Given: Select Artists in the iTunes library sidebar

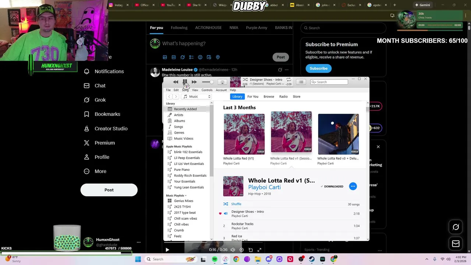Looking at the screenshot, I should click(178, 115).
